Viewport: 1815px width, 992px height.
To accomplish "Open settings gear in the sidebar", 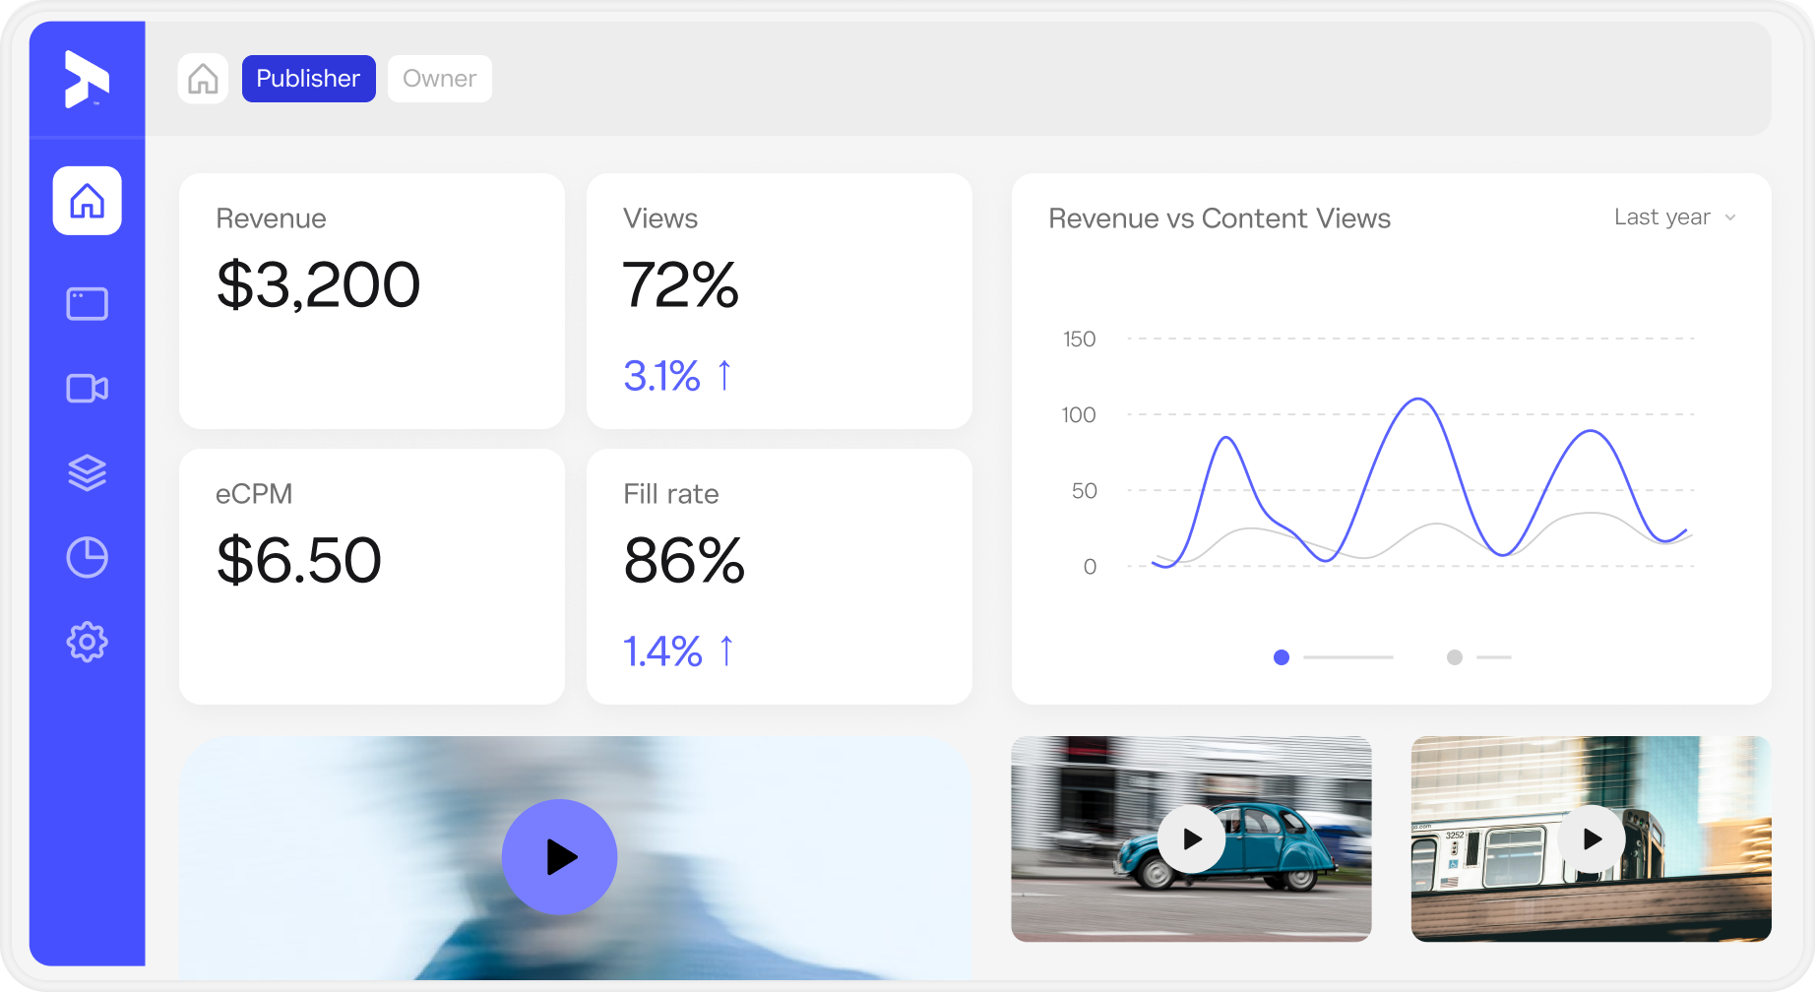I will [x=88, y=643].
